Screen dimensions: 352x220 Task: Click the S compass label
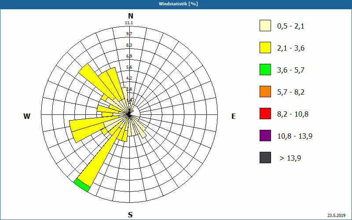click(x=130, y=215)
